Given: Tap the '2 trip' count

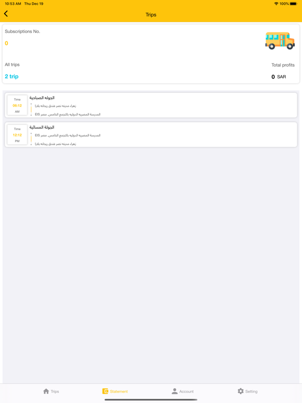Looking at the screenshot, I should [x=12, y=76].
